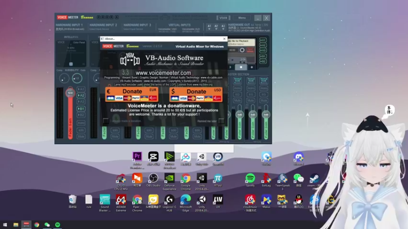Expand the A1 hardware out device dropdown
Viewport: 408px width, 229px height.
pyautogui.click(x=209, y=27)
